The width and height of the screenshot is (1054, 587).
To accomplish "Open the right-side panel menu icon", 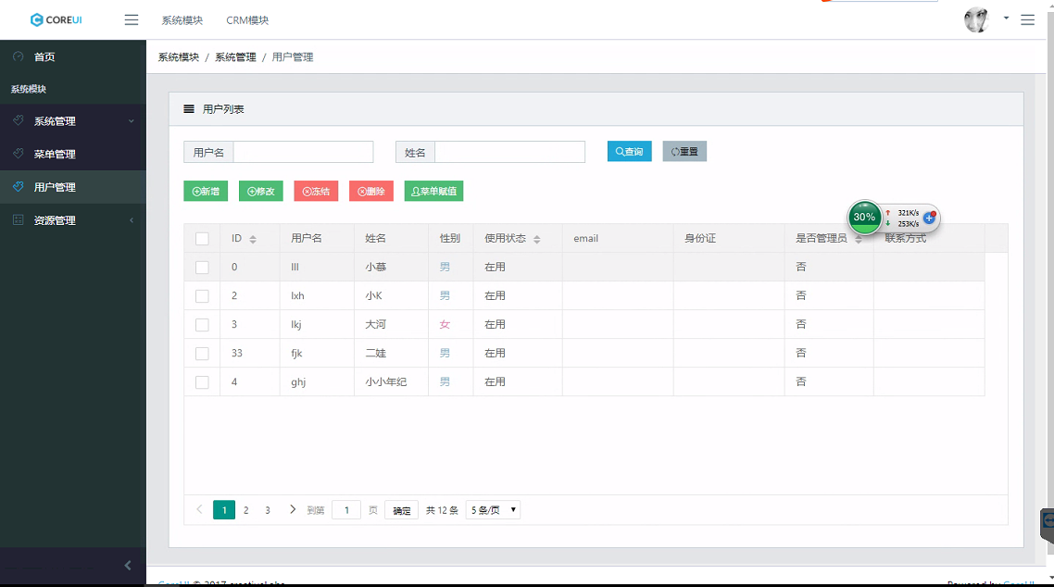I will pyautogui.click(x=1027, y=19).
